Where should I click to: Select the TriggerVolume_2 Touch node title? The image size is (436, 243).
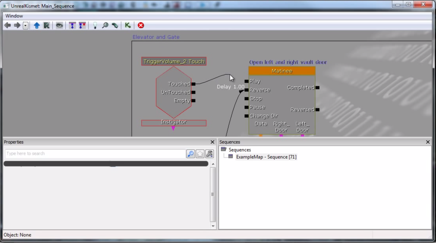(174, 61)
